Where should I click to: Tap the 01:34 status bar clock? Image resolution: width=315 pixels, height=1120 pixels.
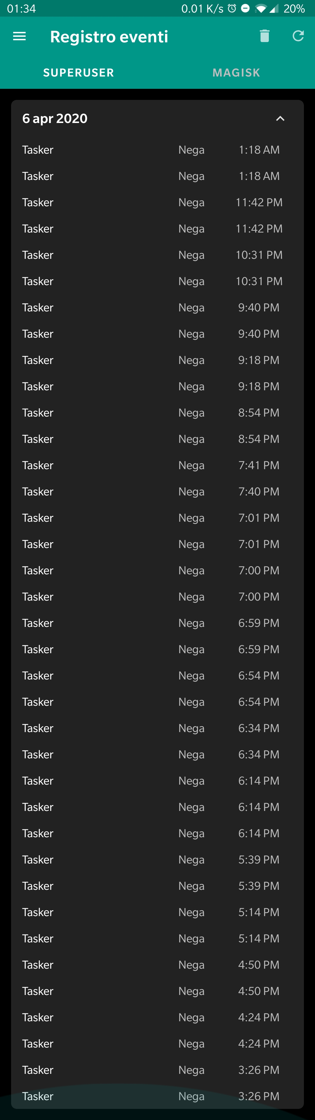tap(21, 9)
